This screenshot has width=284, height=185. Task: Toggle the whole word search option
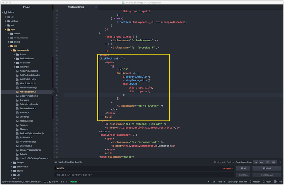click(274, 162)
